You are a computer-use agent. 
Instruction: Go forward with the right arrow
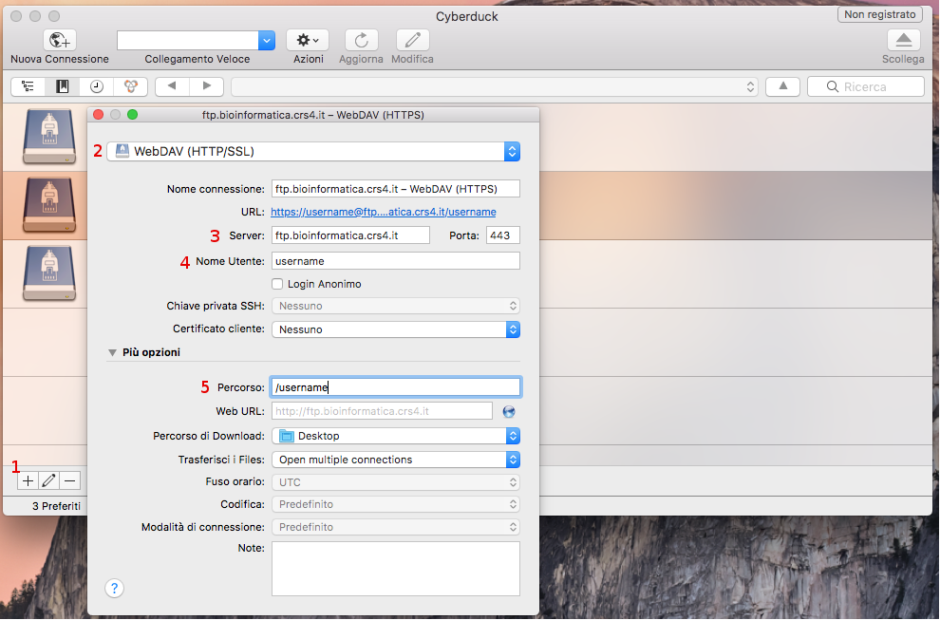[x=206, y=86]
